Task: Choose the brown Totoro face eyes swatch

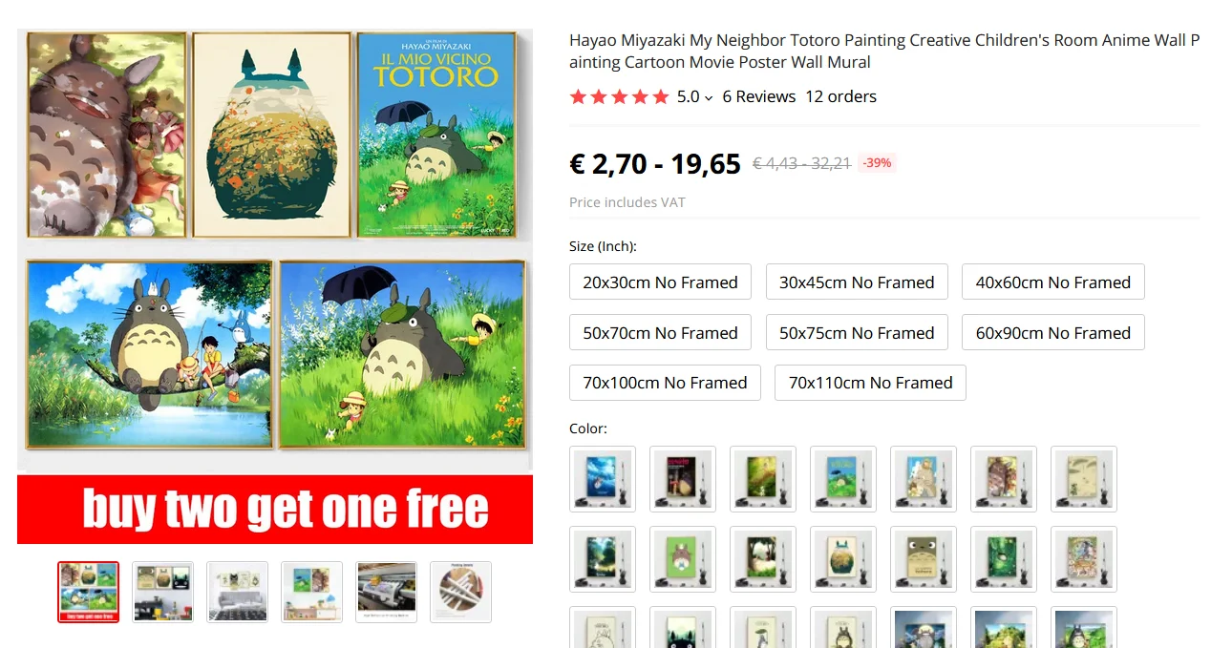Action: (924, 559)
